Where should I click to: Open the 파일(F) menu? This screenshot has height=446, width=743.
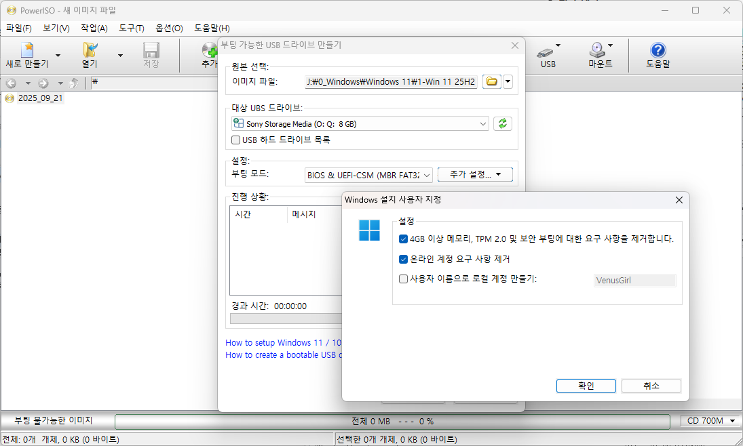[19, 28]
